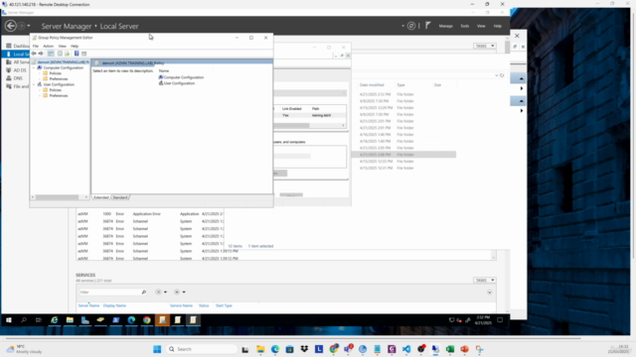Image resolution: width=636 pixels, height=357 pixels.
Task: Click Type column header in file list
Action: [400, 85]
